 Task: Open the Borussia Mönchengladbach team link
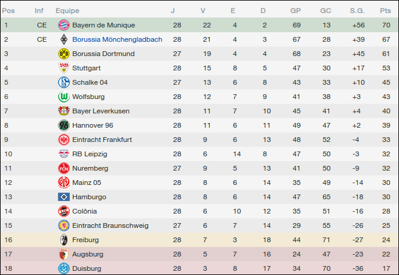117,39
